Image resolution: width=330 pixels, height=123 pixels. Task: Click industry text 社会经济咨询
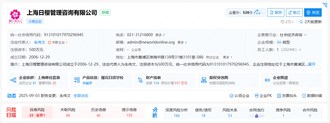click(291, 35)
